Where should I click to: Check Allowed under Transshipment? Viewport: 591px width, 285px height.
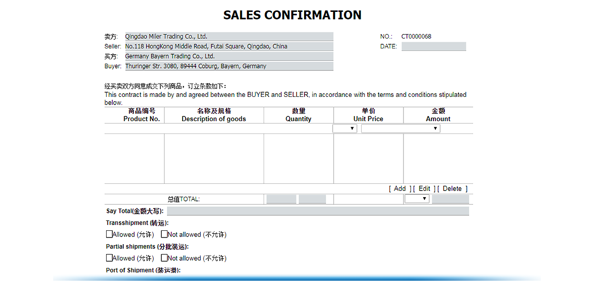pyautogui.click(x=109, y=234)
